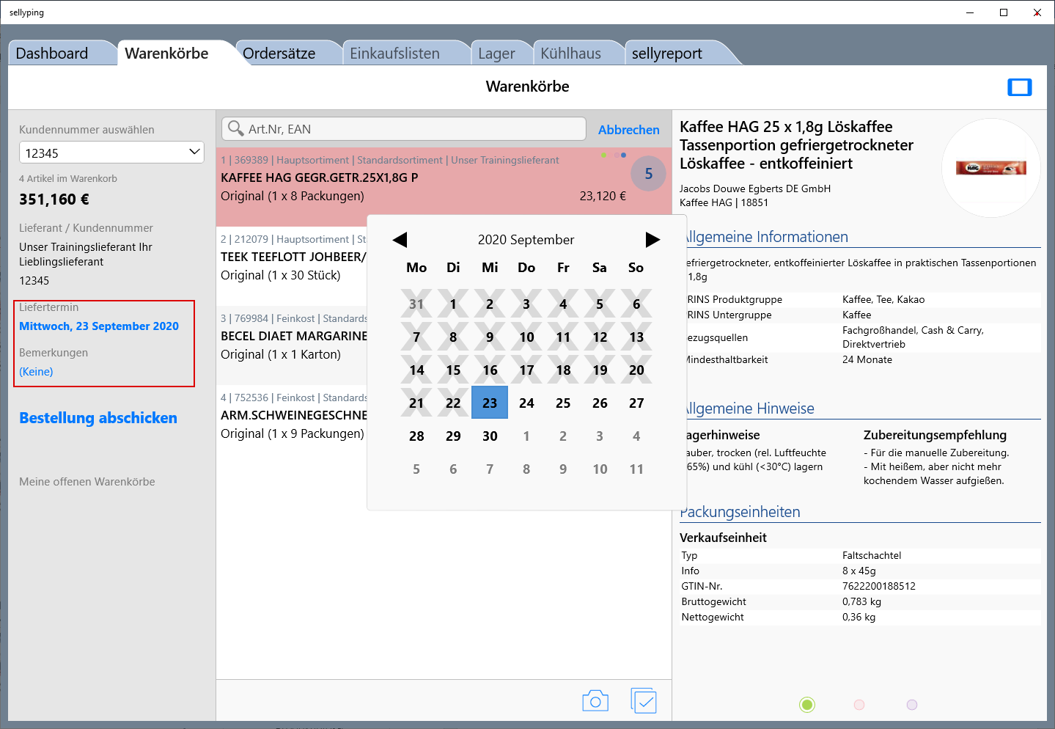Switch to the Lager tab
Image resolution: width=1055 pixels, height=729 pixels.
497,54
